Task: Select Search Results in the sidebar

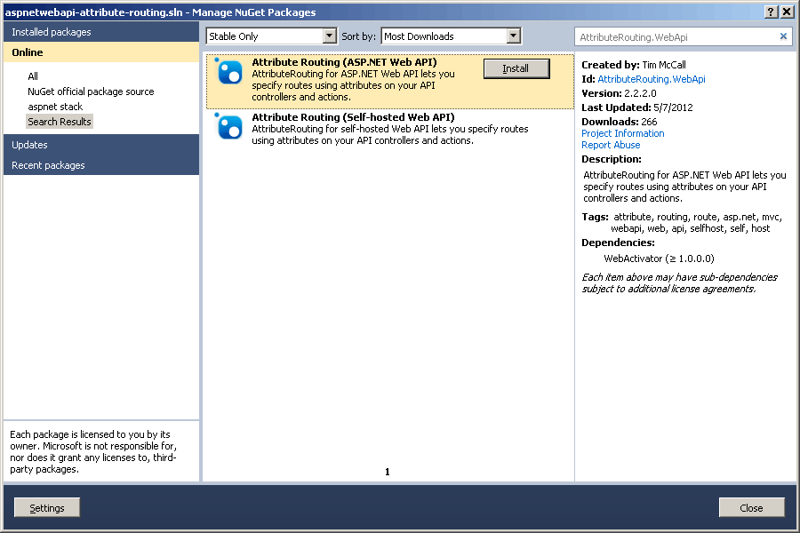Action: [60, 122]
